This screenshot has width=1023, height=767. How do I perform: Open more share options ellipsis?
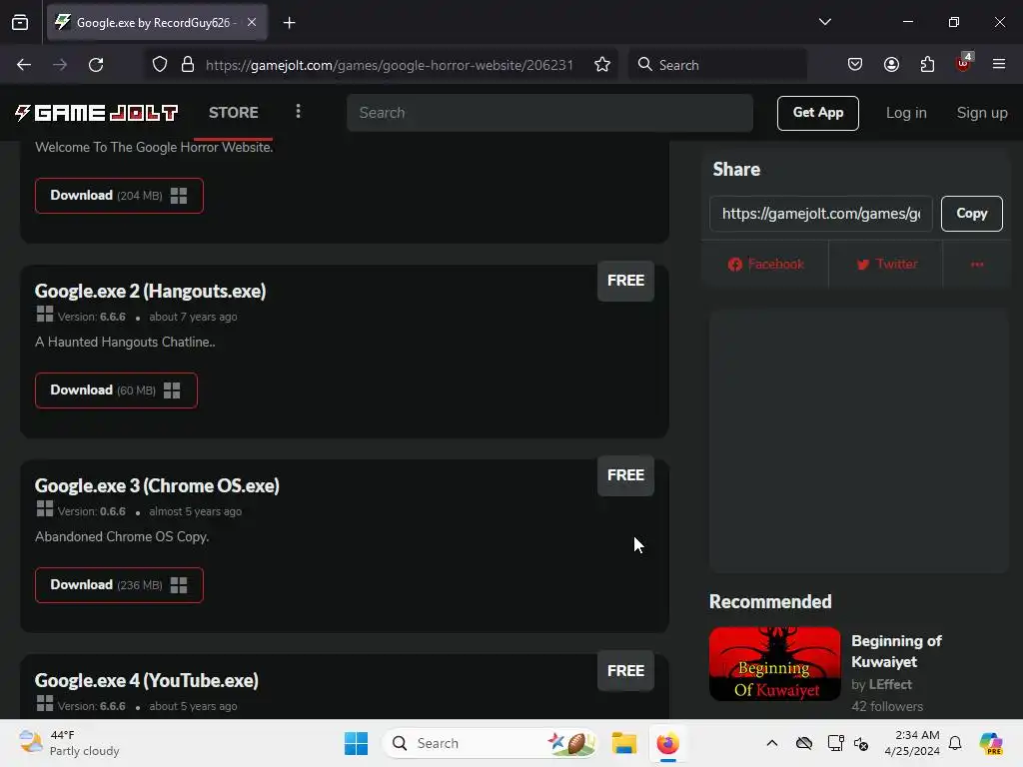(977, 264)
